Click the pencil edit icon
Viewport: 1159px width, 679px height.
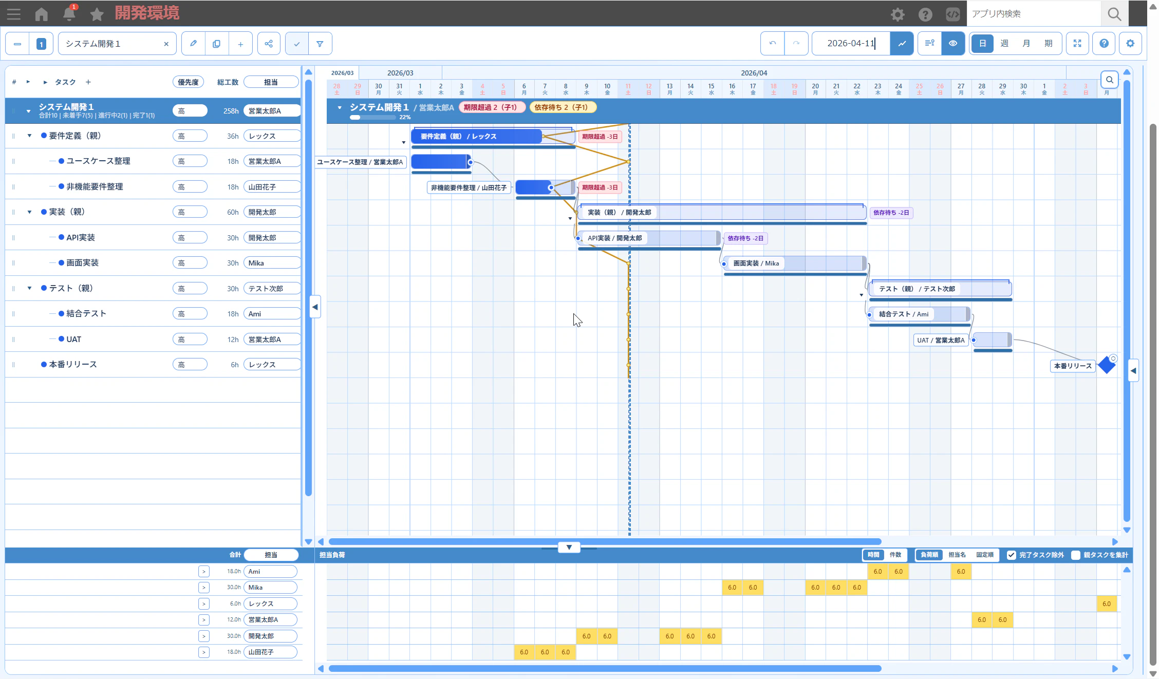(x=193, y=44)
